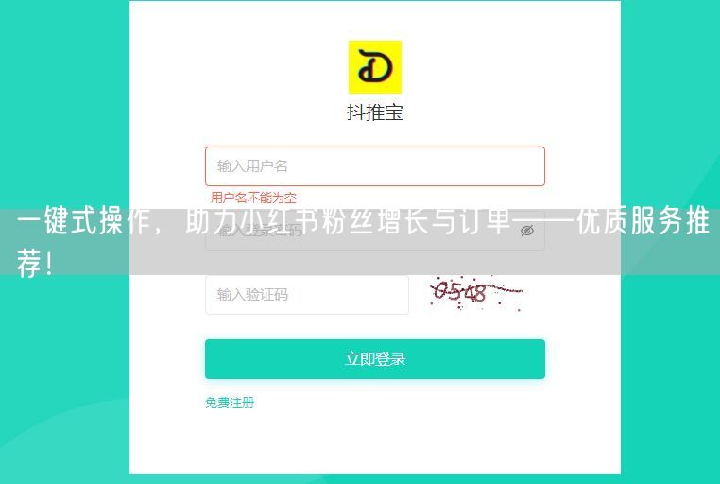Screen dimensions: 720x484
Task: Focus the 输入验证码 captcha input box
Action: coord(307,295)
